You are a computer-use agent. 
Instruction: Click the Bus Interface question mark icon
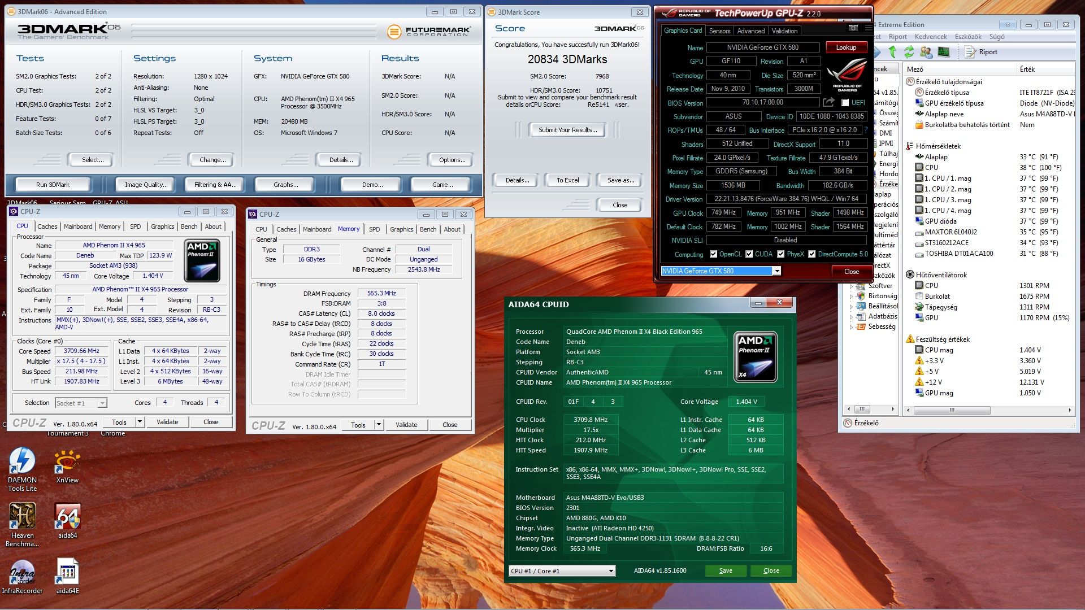[x=865, y=130]
